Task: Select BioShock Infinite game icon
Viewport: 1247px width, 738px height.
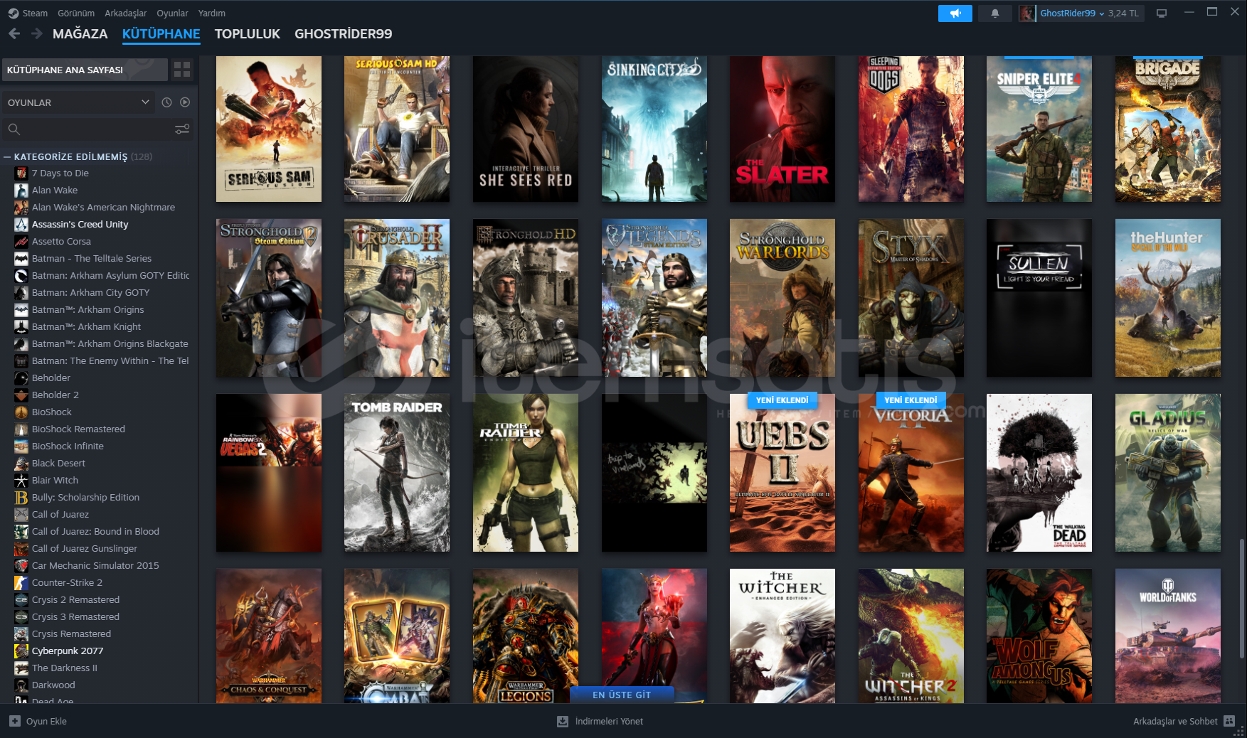Action: 21,446
